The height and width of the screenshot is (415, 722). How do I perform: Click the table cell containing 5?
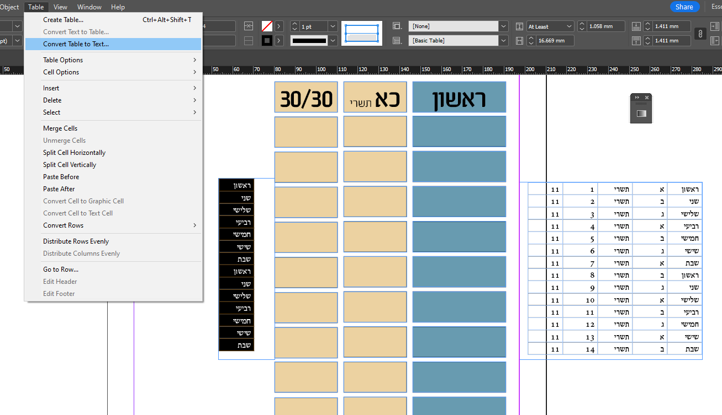click(580, 239)
